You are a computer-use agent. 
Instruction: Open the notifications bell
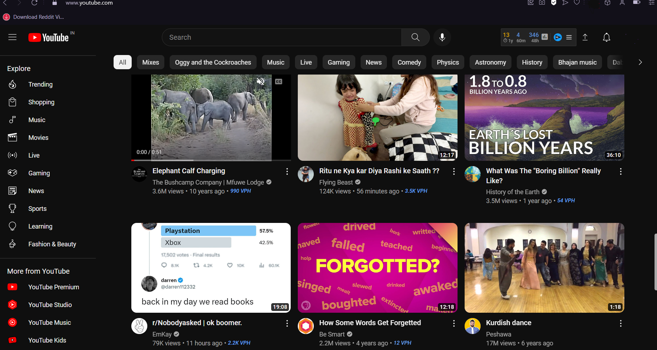(606, 37)
